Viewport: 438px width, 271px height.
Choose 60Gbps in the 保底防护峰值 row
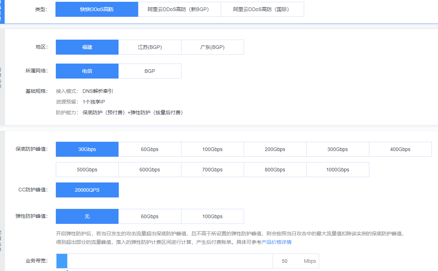tap(150, 149)
